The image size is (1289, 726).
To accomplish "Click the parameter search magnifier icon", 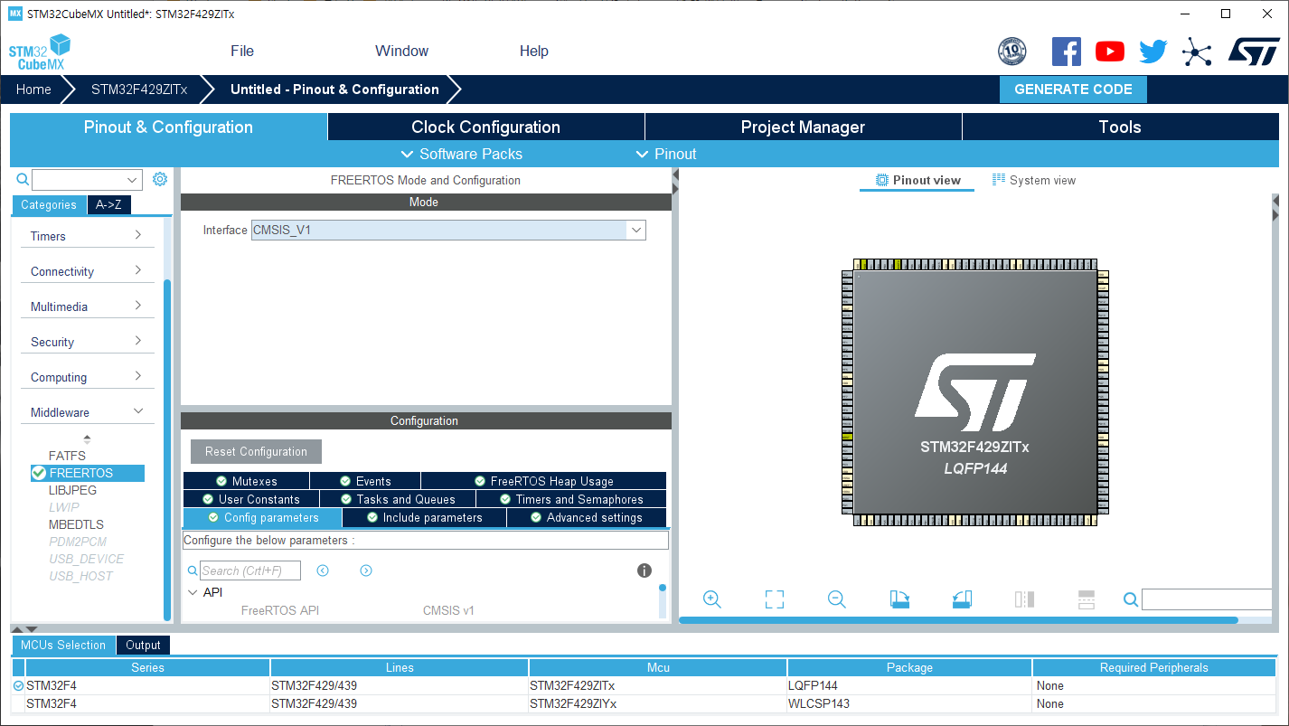I will (193, 570).
